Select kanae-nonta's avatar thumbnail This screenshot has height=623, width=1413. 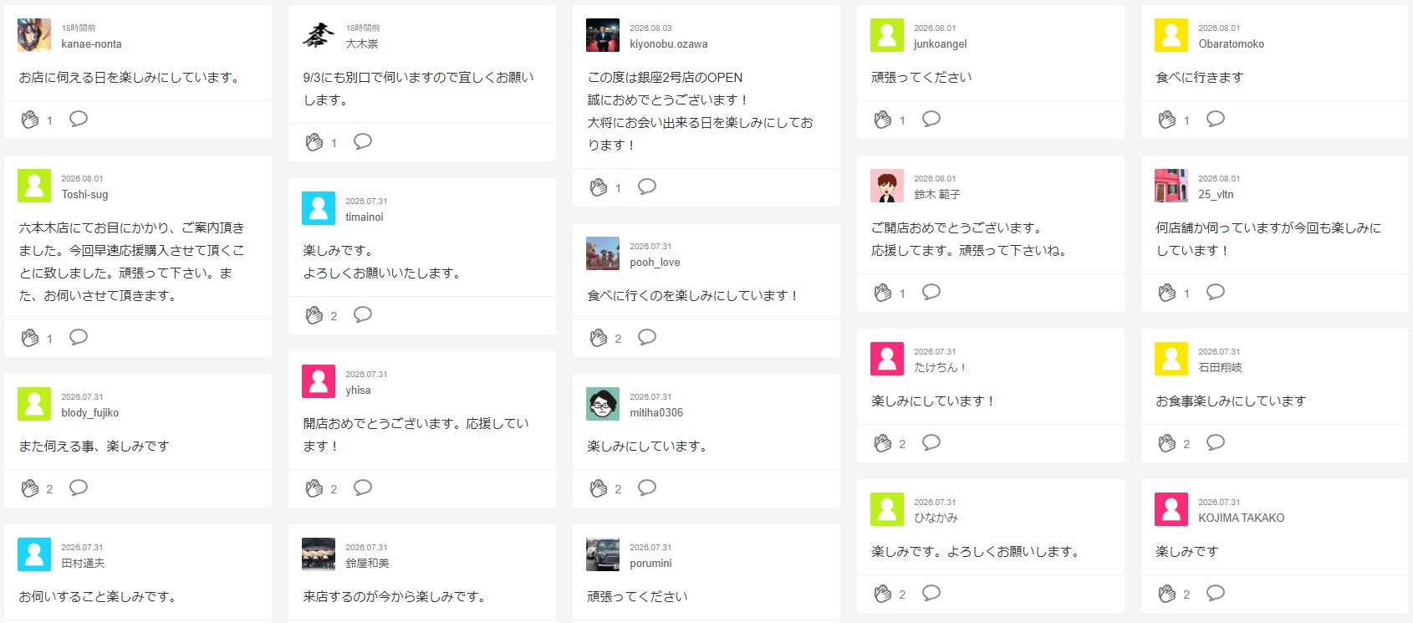tap(34, 35)
